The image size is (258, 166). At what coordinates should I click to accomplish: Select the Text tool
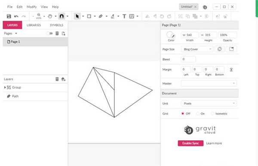[124, 16]
